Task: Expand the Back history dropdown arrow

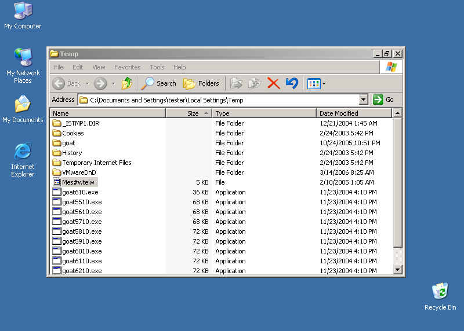Action: [x=88, y=83]
